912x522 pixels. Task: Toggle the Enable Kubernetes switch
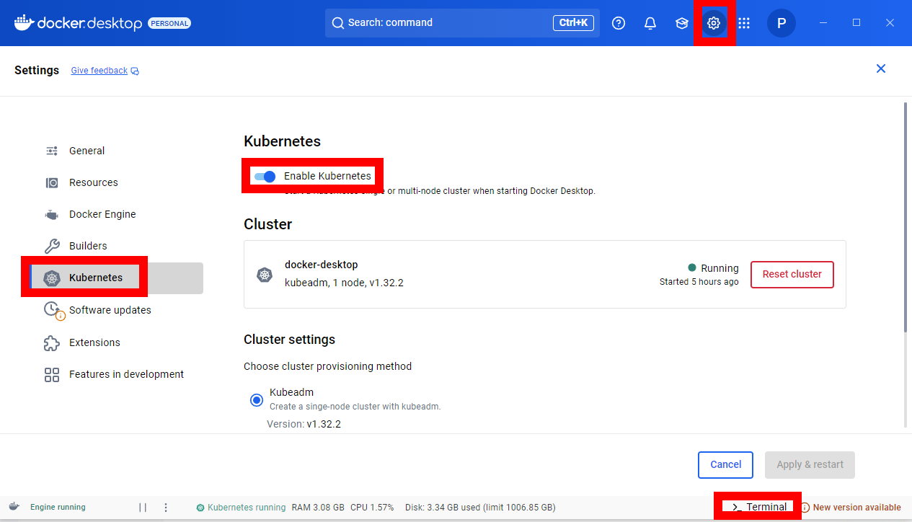[265, 177]
